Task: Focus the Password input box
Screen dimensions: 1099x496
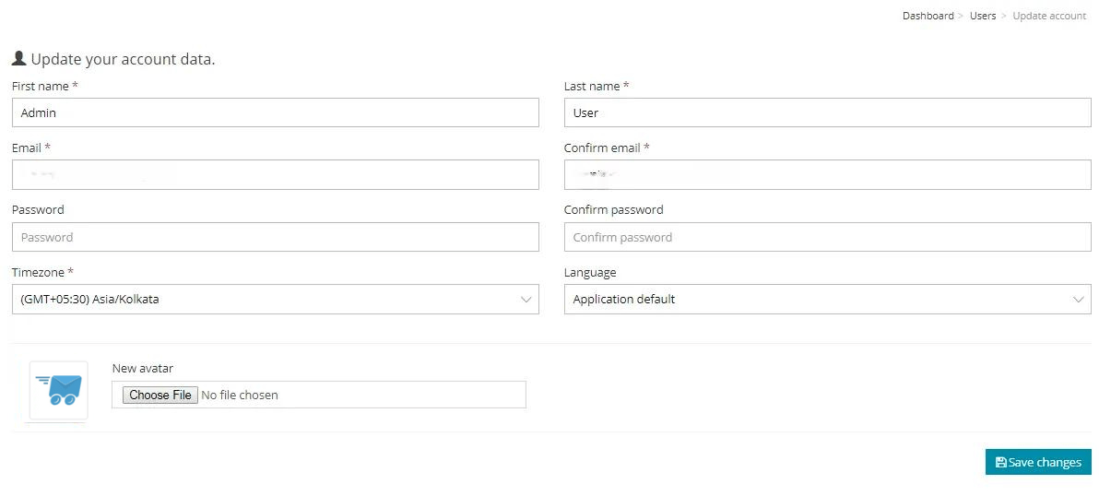Action: coord(275,237)
